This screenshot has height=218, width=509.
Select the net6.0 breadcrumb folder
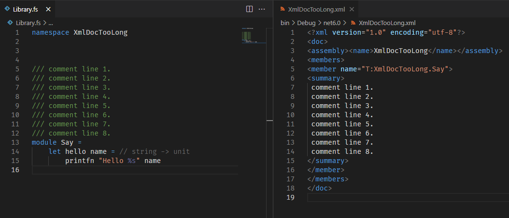[x=332, y=23]
